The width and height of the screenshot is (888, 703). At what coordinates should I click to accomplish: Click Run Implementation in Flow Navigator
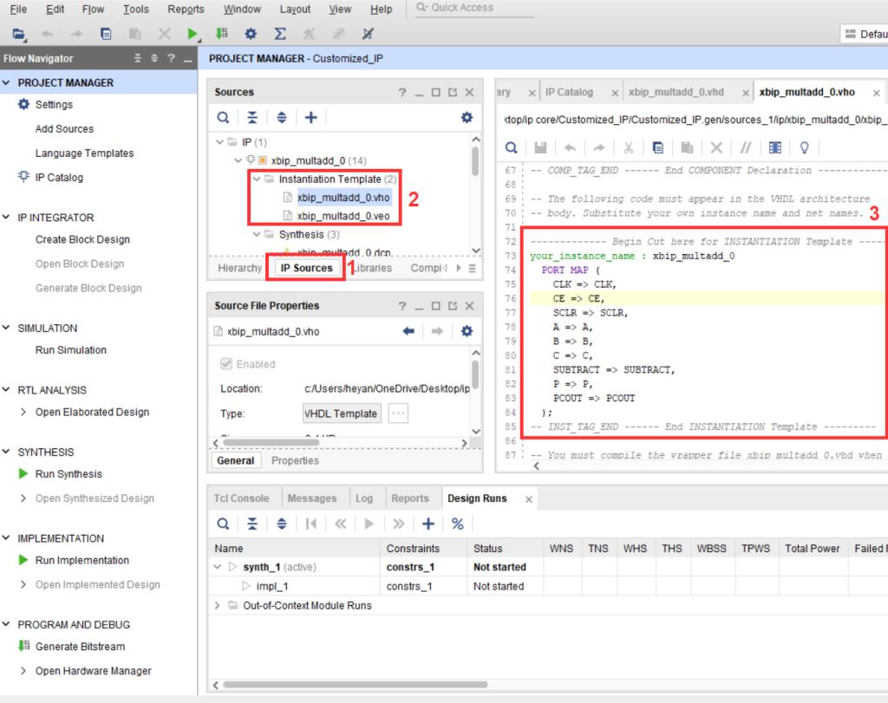point(82,560)
